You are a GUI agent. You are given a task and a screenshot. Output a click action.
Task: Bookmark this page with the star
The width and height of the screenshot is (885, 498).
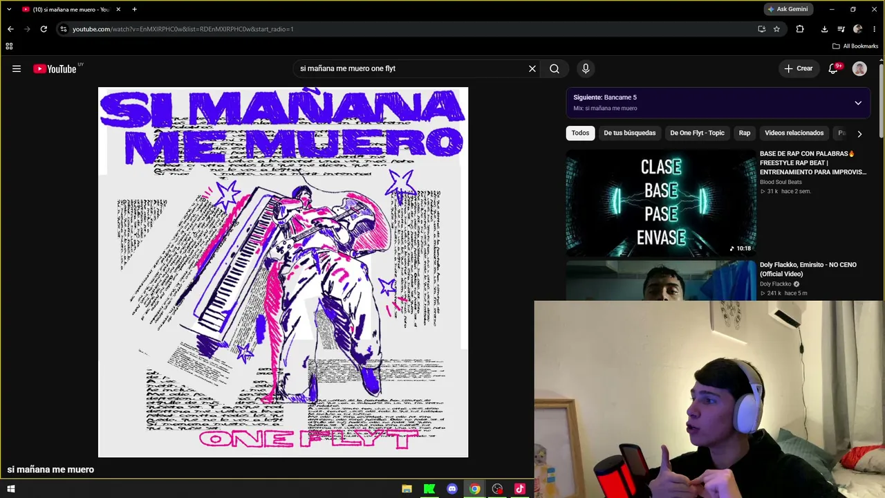coord(776,29)
